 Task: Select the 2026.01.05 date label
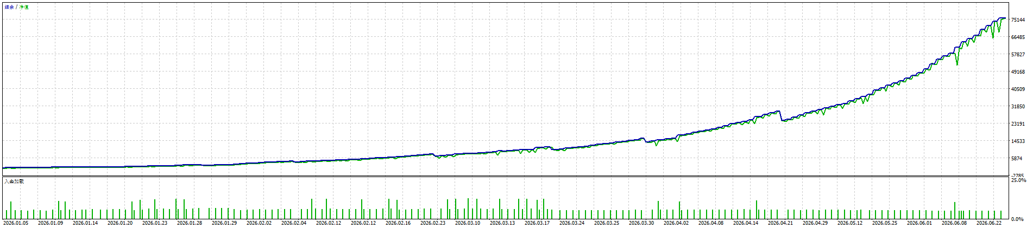point(16,223)
